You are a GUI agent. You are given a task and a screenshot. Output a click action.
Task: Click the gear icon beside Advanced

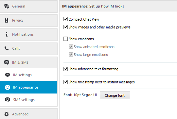pyautogui.click(x=7, y=114)
